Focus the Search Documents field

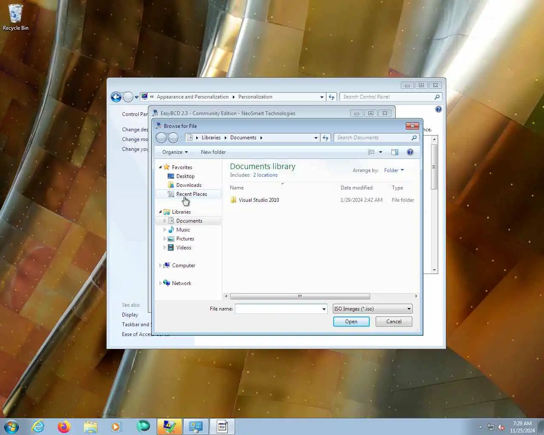[x=372, y=138]
